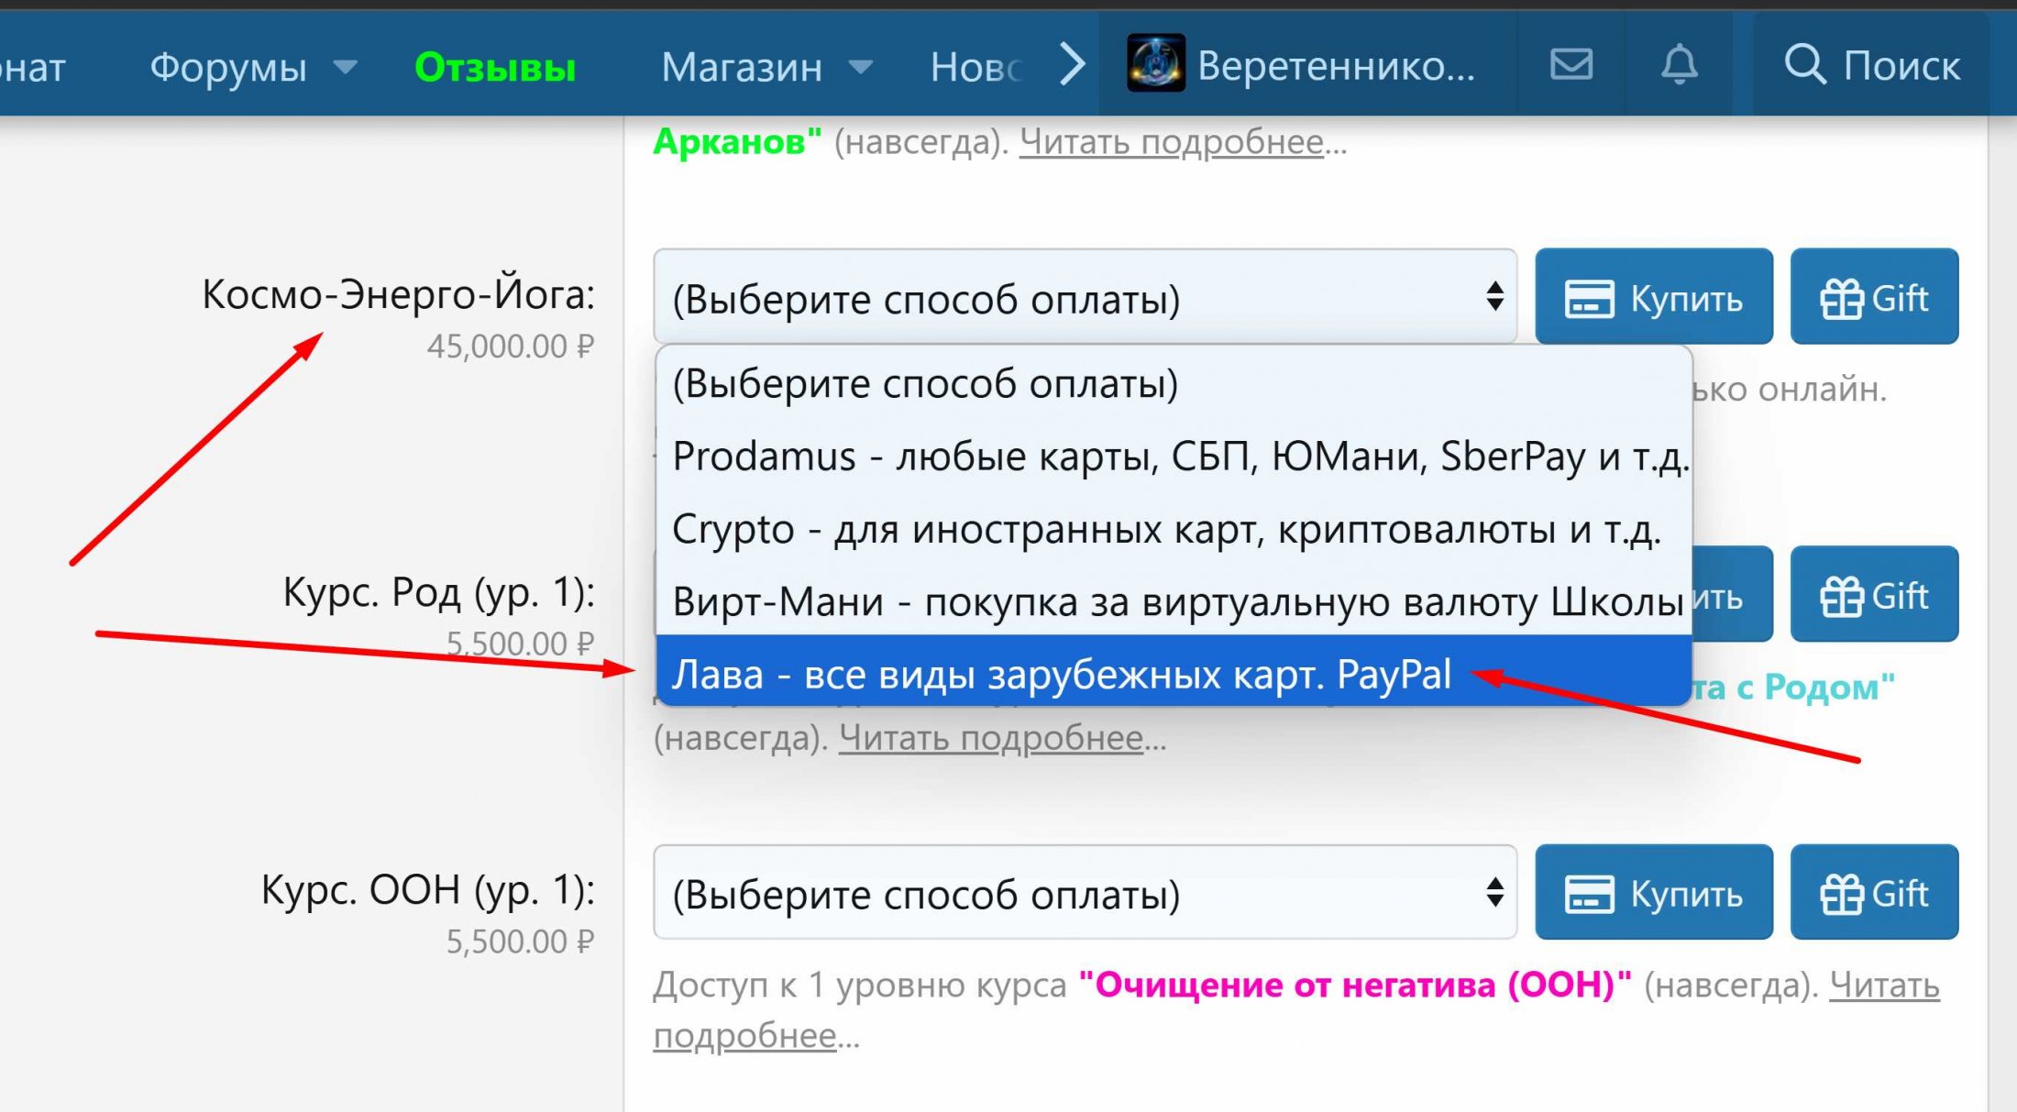Screen dimensions: 2017x1112
Task: Open the notifications bell icon
Action: 1679,65
